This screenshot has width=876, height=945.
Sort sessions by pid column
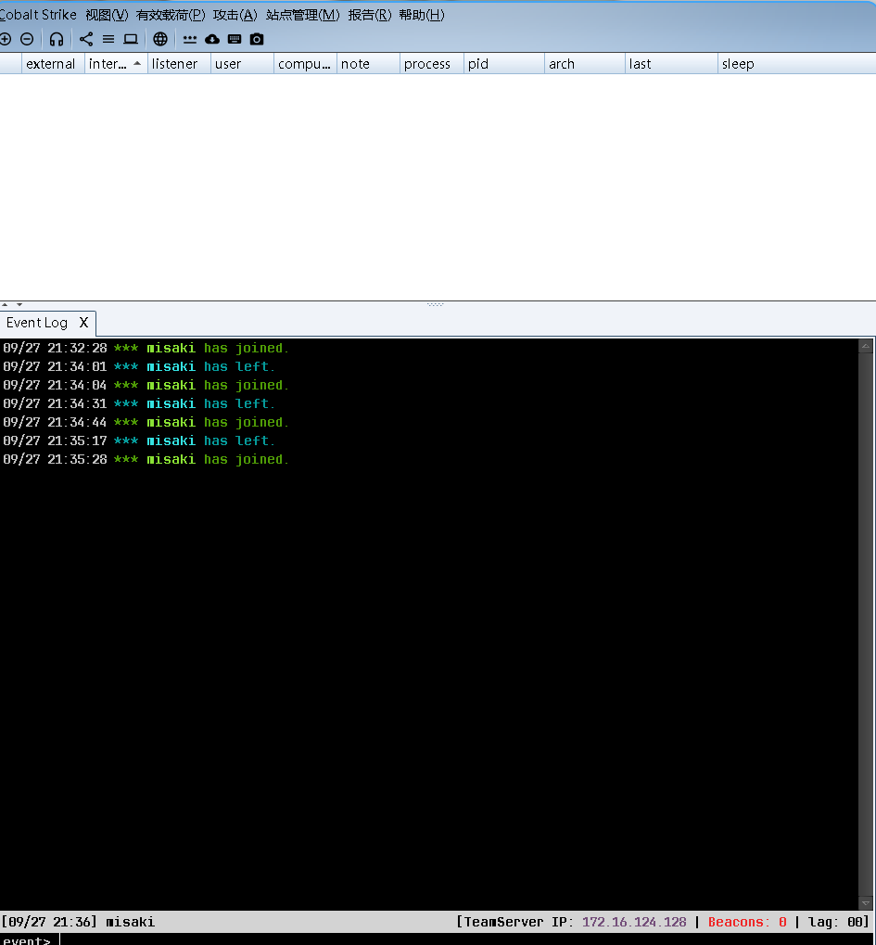(x=504, y=63)
